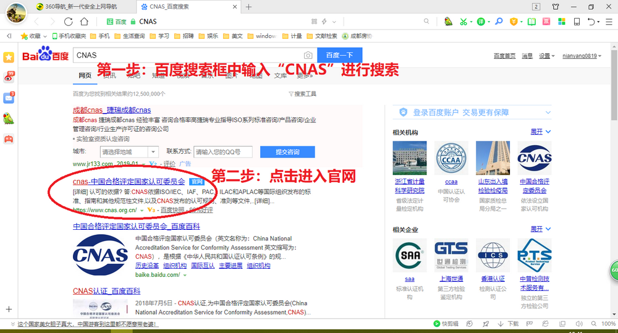Open browser main menu hamburger icon
This screenshot has height=333, width=618.
pos(609,22)
